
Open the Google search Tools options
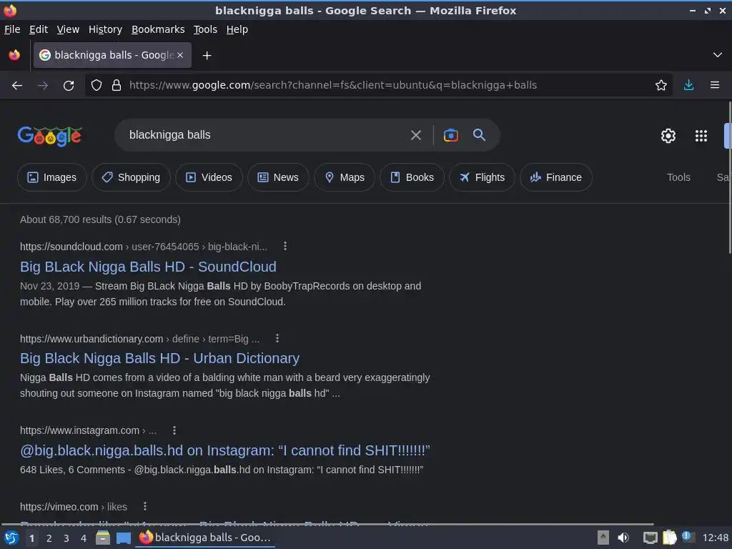(678, 177)
